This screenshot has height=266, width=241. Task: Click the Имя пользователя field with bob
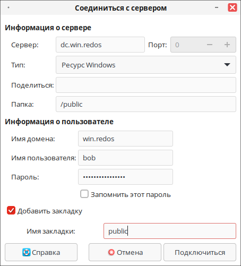tap(125, 158)
